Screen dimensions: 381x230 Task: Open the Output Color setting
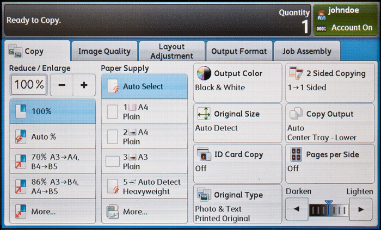(x=237, y=80)
